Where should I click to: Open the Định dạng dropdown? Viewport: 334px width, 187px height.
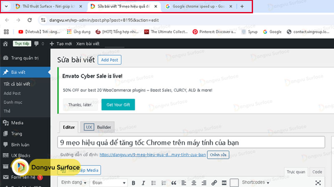coord(74,182)
